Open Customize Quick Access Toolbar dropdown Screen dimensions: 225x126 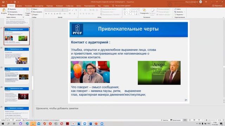click(18, 2)
